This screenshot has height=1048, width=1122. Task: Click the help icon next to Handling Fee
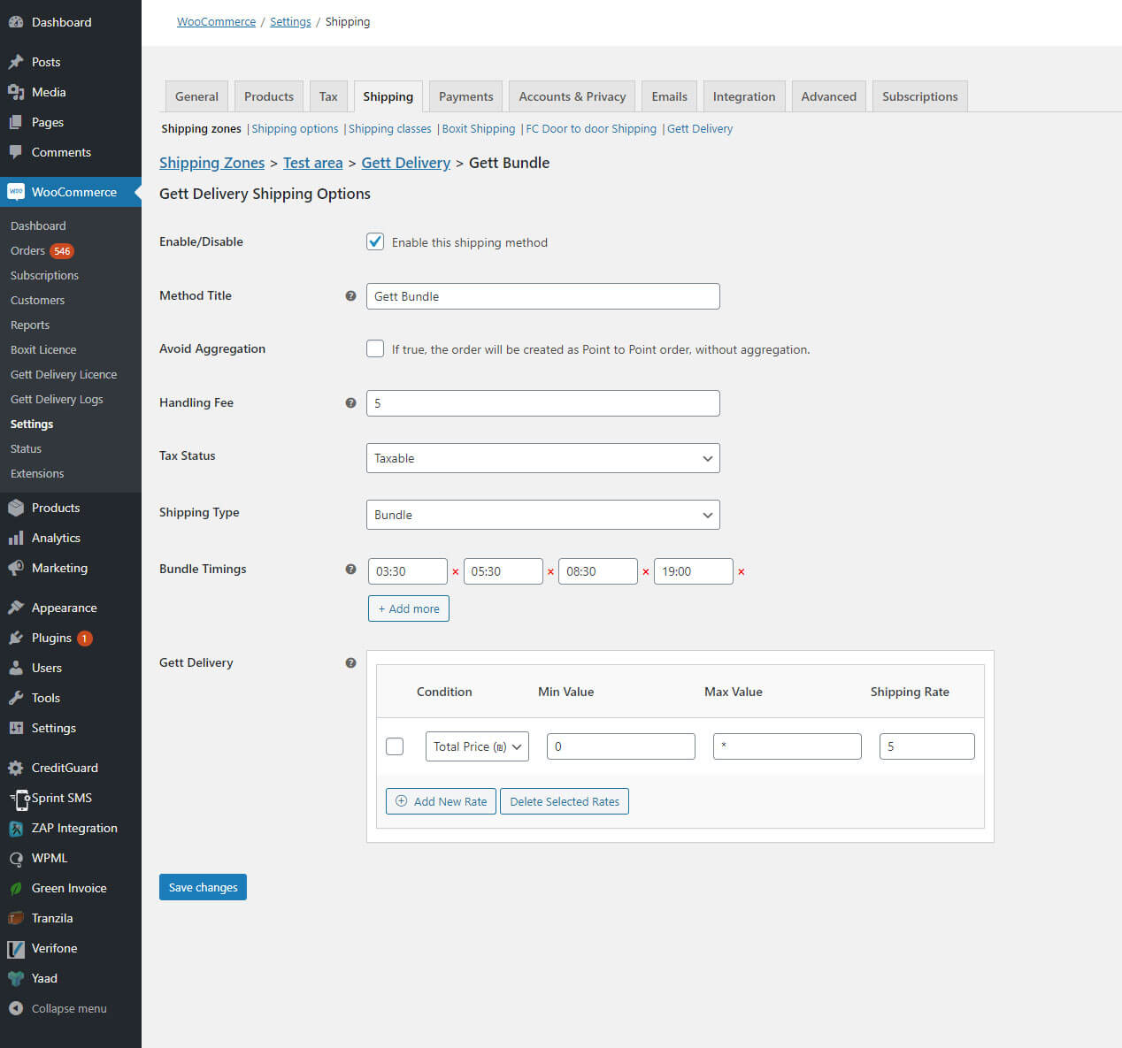pyautogui.click(x=350, y=403)
